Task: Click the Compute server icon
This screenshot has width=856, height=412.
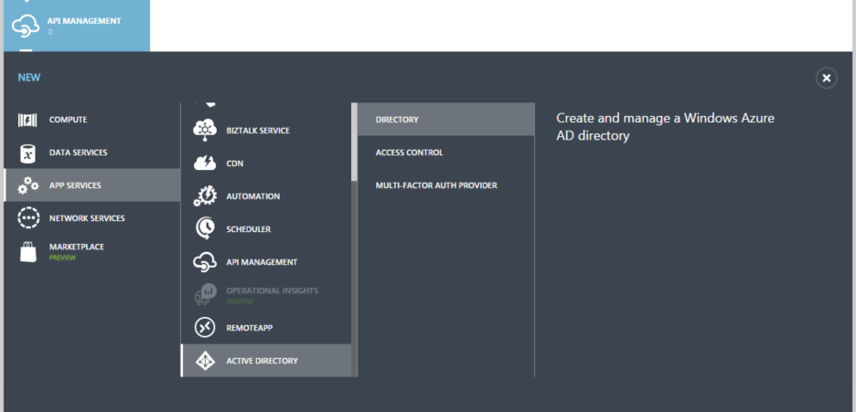Action: click(x=27, y=120)
